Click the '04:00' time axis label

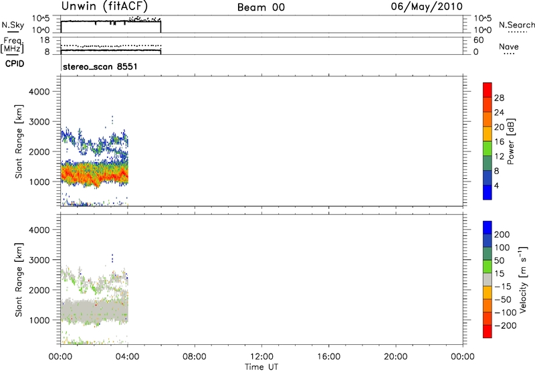(x=128, y=357)
